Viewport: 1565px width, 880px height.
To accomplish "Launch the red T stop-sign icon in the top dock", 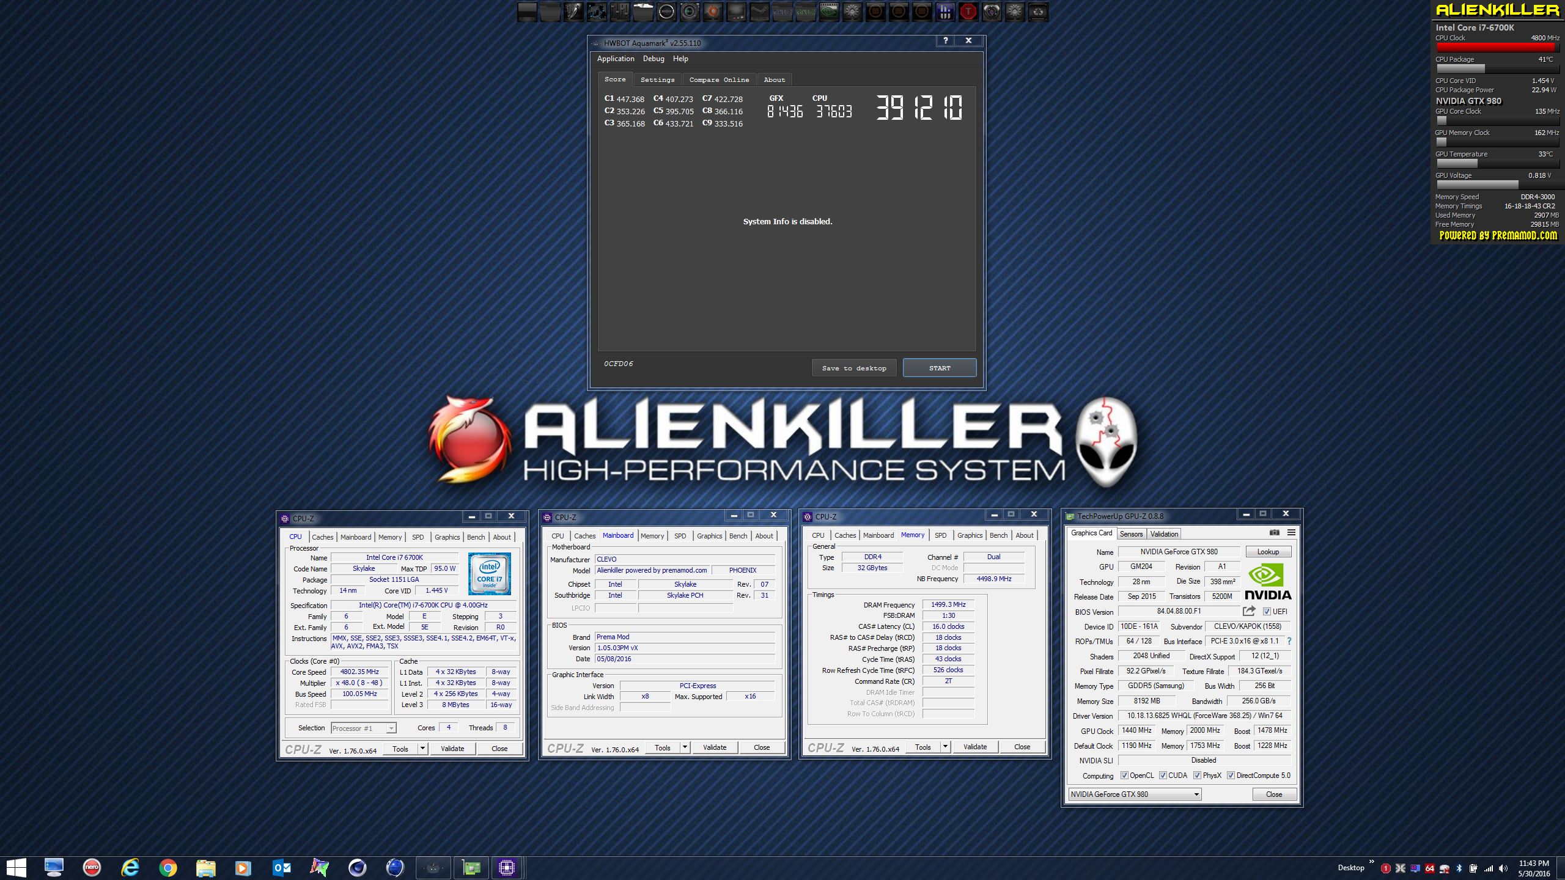I will 968,12.
